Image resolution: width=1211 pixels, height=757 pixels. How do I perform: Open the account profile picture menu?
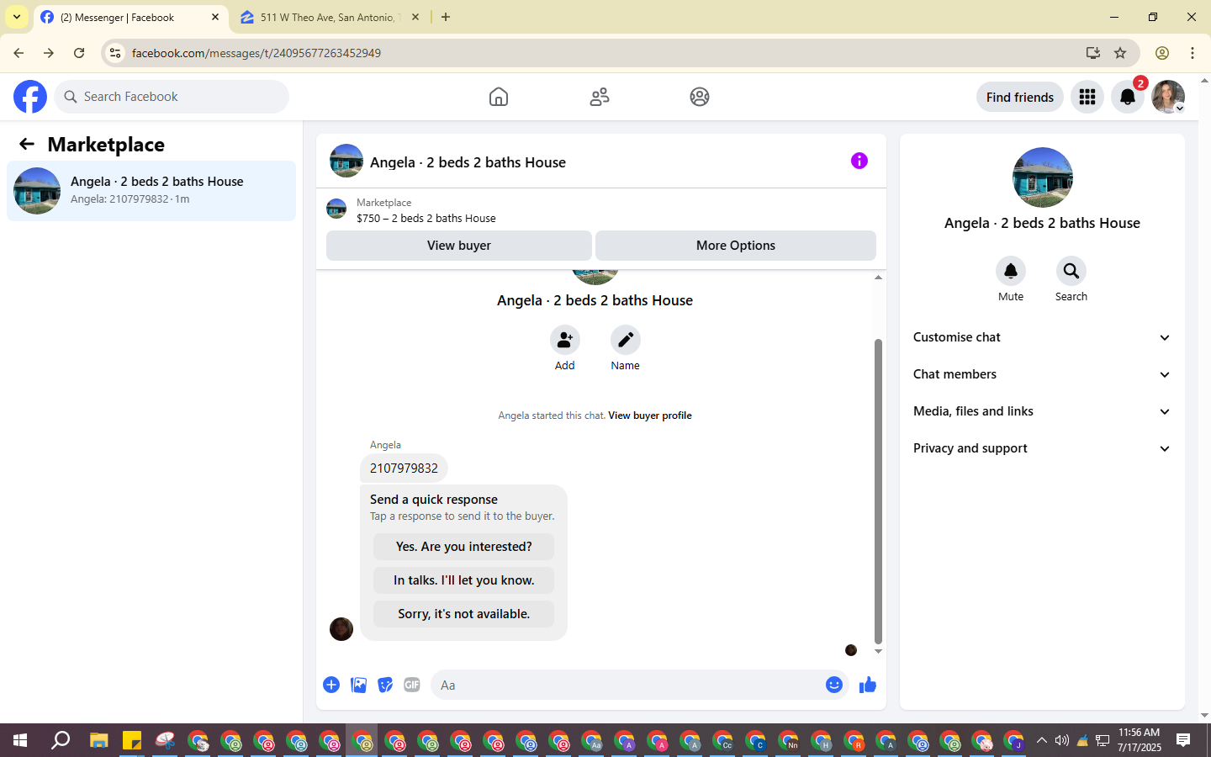(1168, 97)
